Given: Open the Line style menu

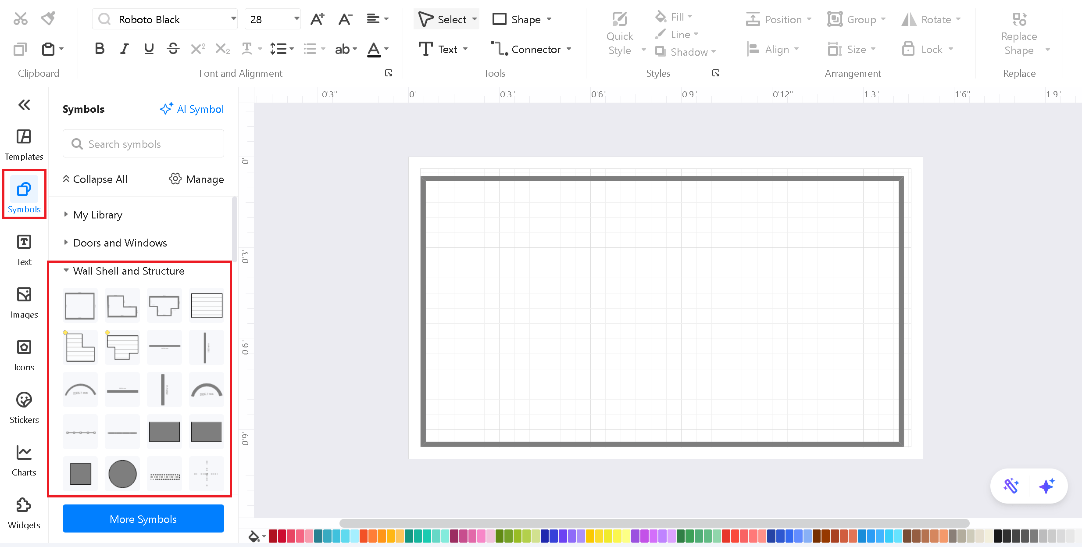Looking at the screenshot, I should [676, 34].
